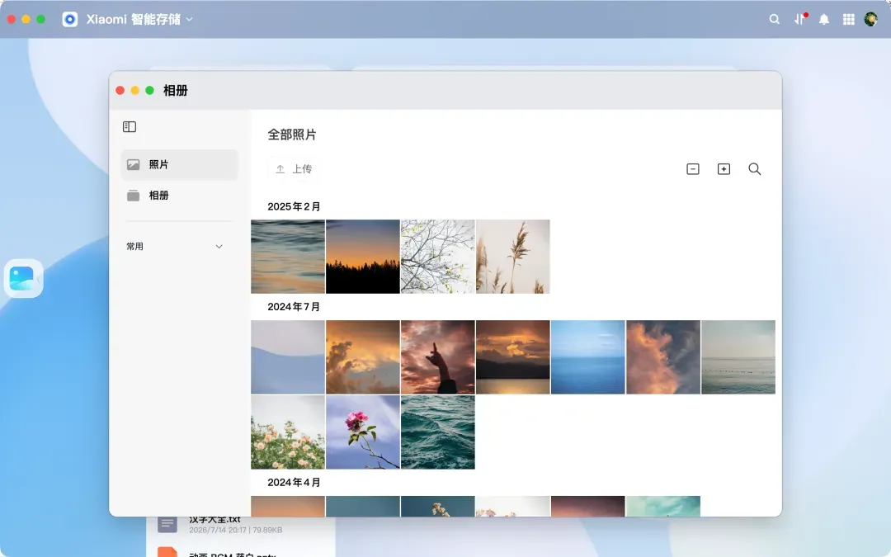Open the forest silhouette sunset photo
This screenshot has width=891, height=557.
362,257
